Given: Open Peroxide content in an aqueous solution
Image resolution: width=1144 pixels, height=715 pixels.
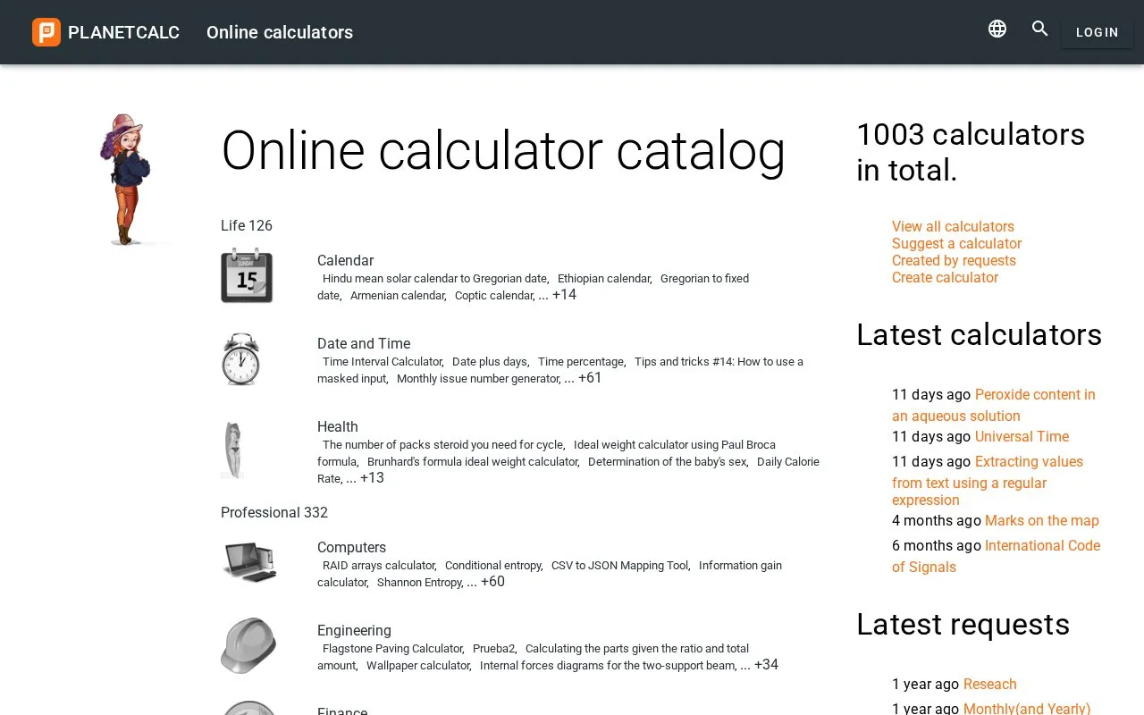Looking at the screenshot, I should click(x=994, y=405).
